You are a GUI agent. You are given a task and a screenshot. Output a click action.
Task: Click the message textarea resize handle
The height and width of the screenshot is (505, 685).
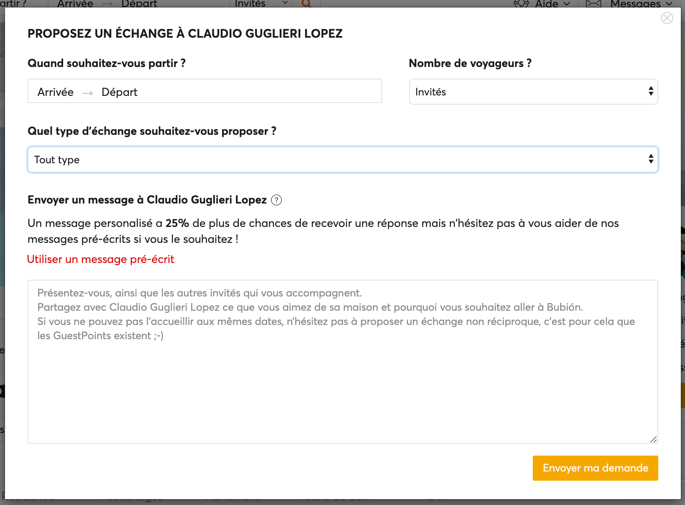click(x=653, y=439)
